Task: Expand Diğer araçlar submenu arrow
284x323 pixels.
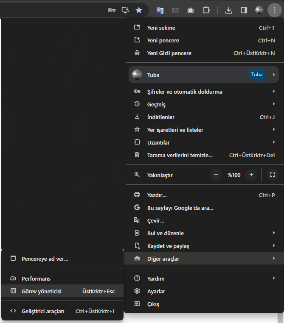Action: [x=274, y=258]
